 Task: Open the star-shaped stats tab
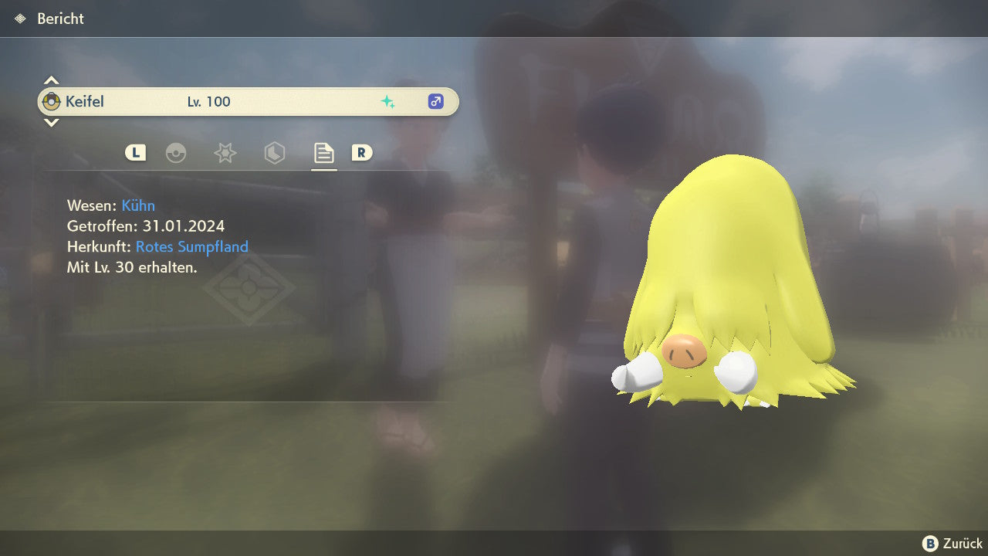(225, 153)
